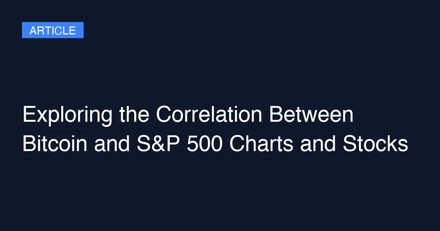440x231 pixels.
Task: Click the final "E" in the ARTICLE label
Action: pos(73,30)
